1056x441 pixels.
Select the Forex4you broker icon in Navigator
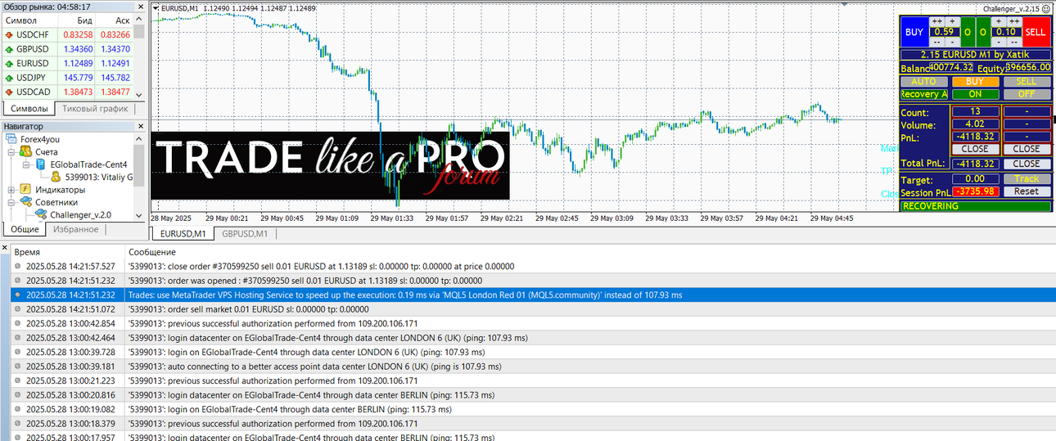click(12, 139)
